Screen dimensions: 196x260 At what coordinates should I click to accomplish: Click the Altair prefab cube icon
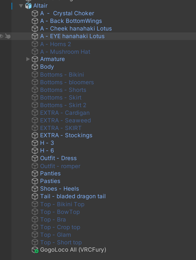click(28, 6)
